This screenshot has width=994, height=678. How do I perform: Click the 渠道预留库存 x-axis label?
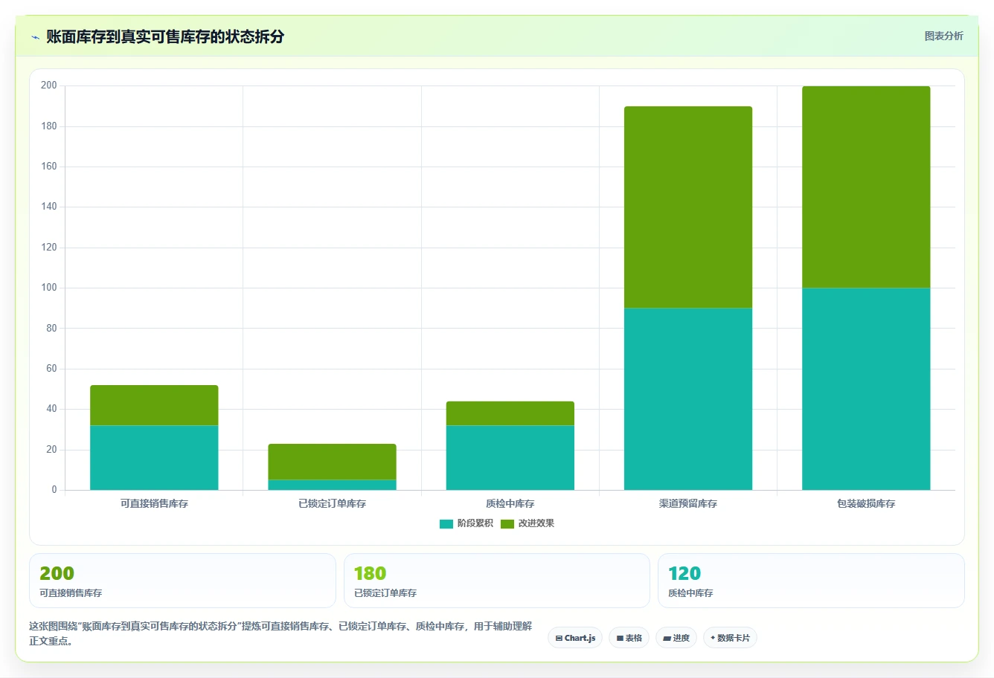click(x=688, y=504)
